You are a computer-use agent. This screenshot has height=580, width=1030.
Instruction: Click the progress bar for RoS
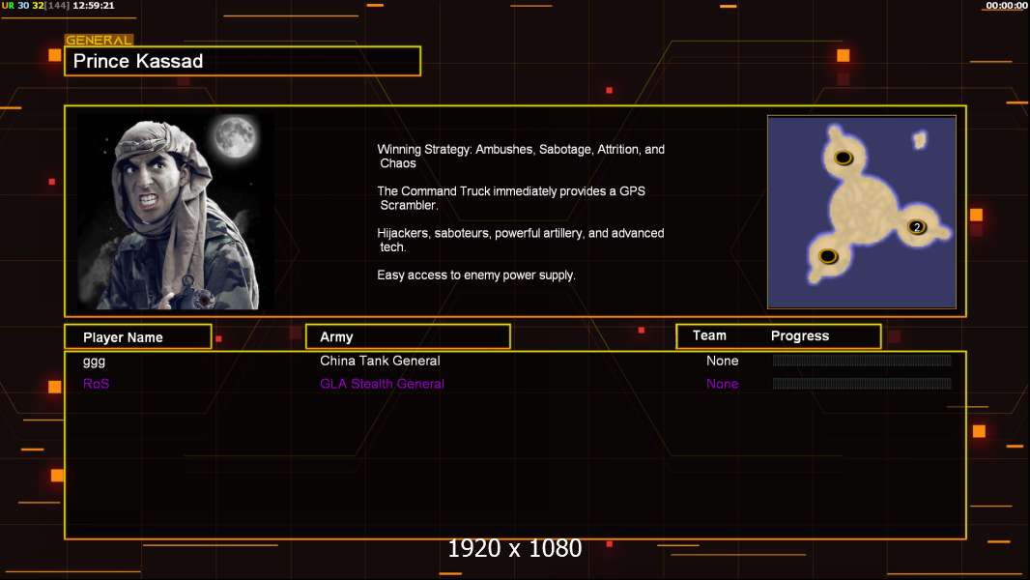(862, 383)
